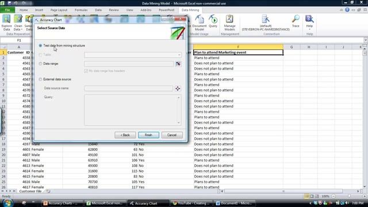Open the Trace tool
Screen dimensions: 368x207
[x=296, y=21]
